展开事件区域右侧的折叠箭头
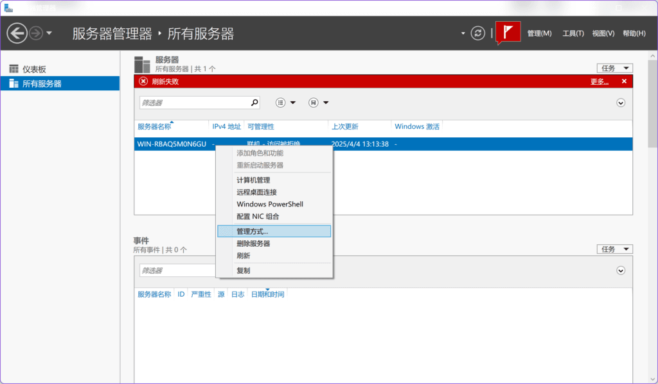 tap(620, 271)
